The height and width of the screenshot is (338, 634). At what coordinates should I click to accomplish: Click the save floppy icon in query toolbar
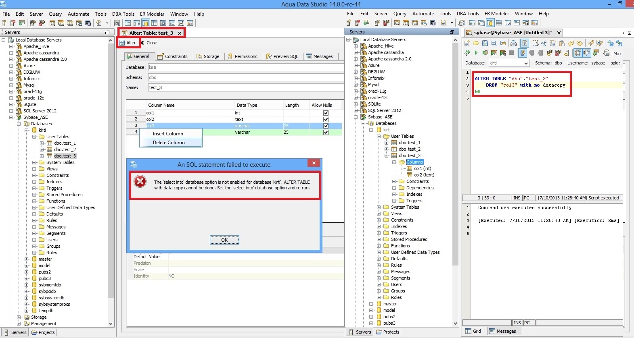pyautogui.click(x=485, y=43)
